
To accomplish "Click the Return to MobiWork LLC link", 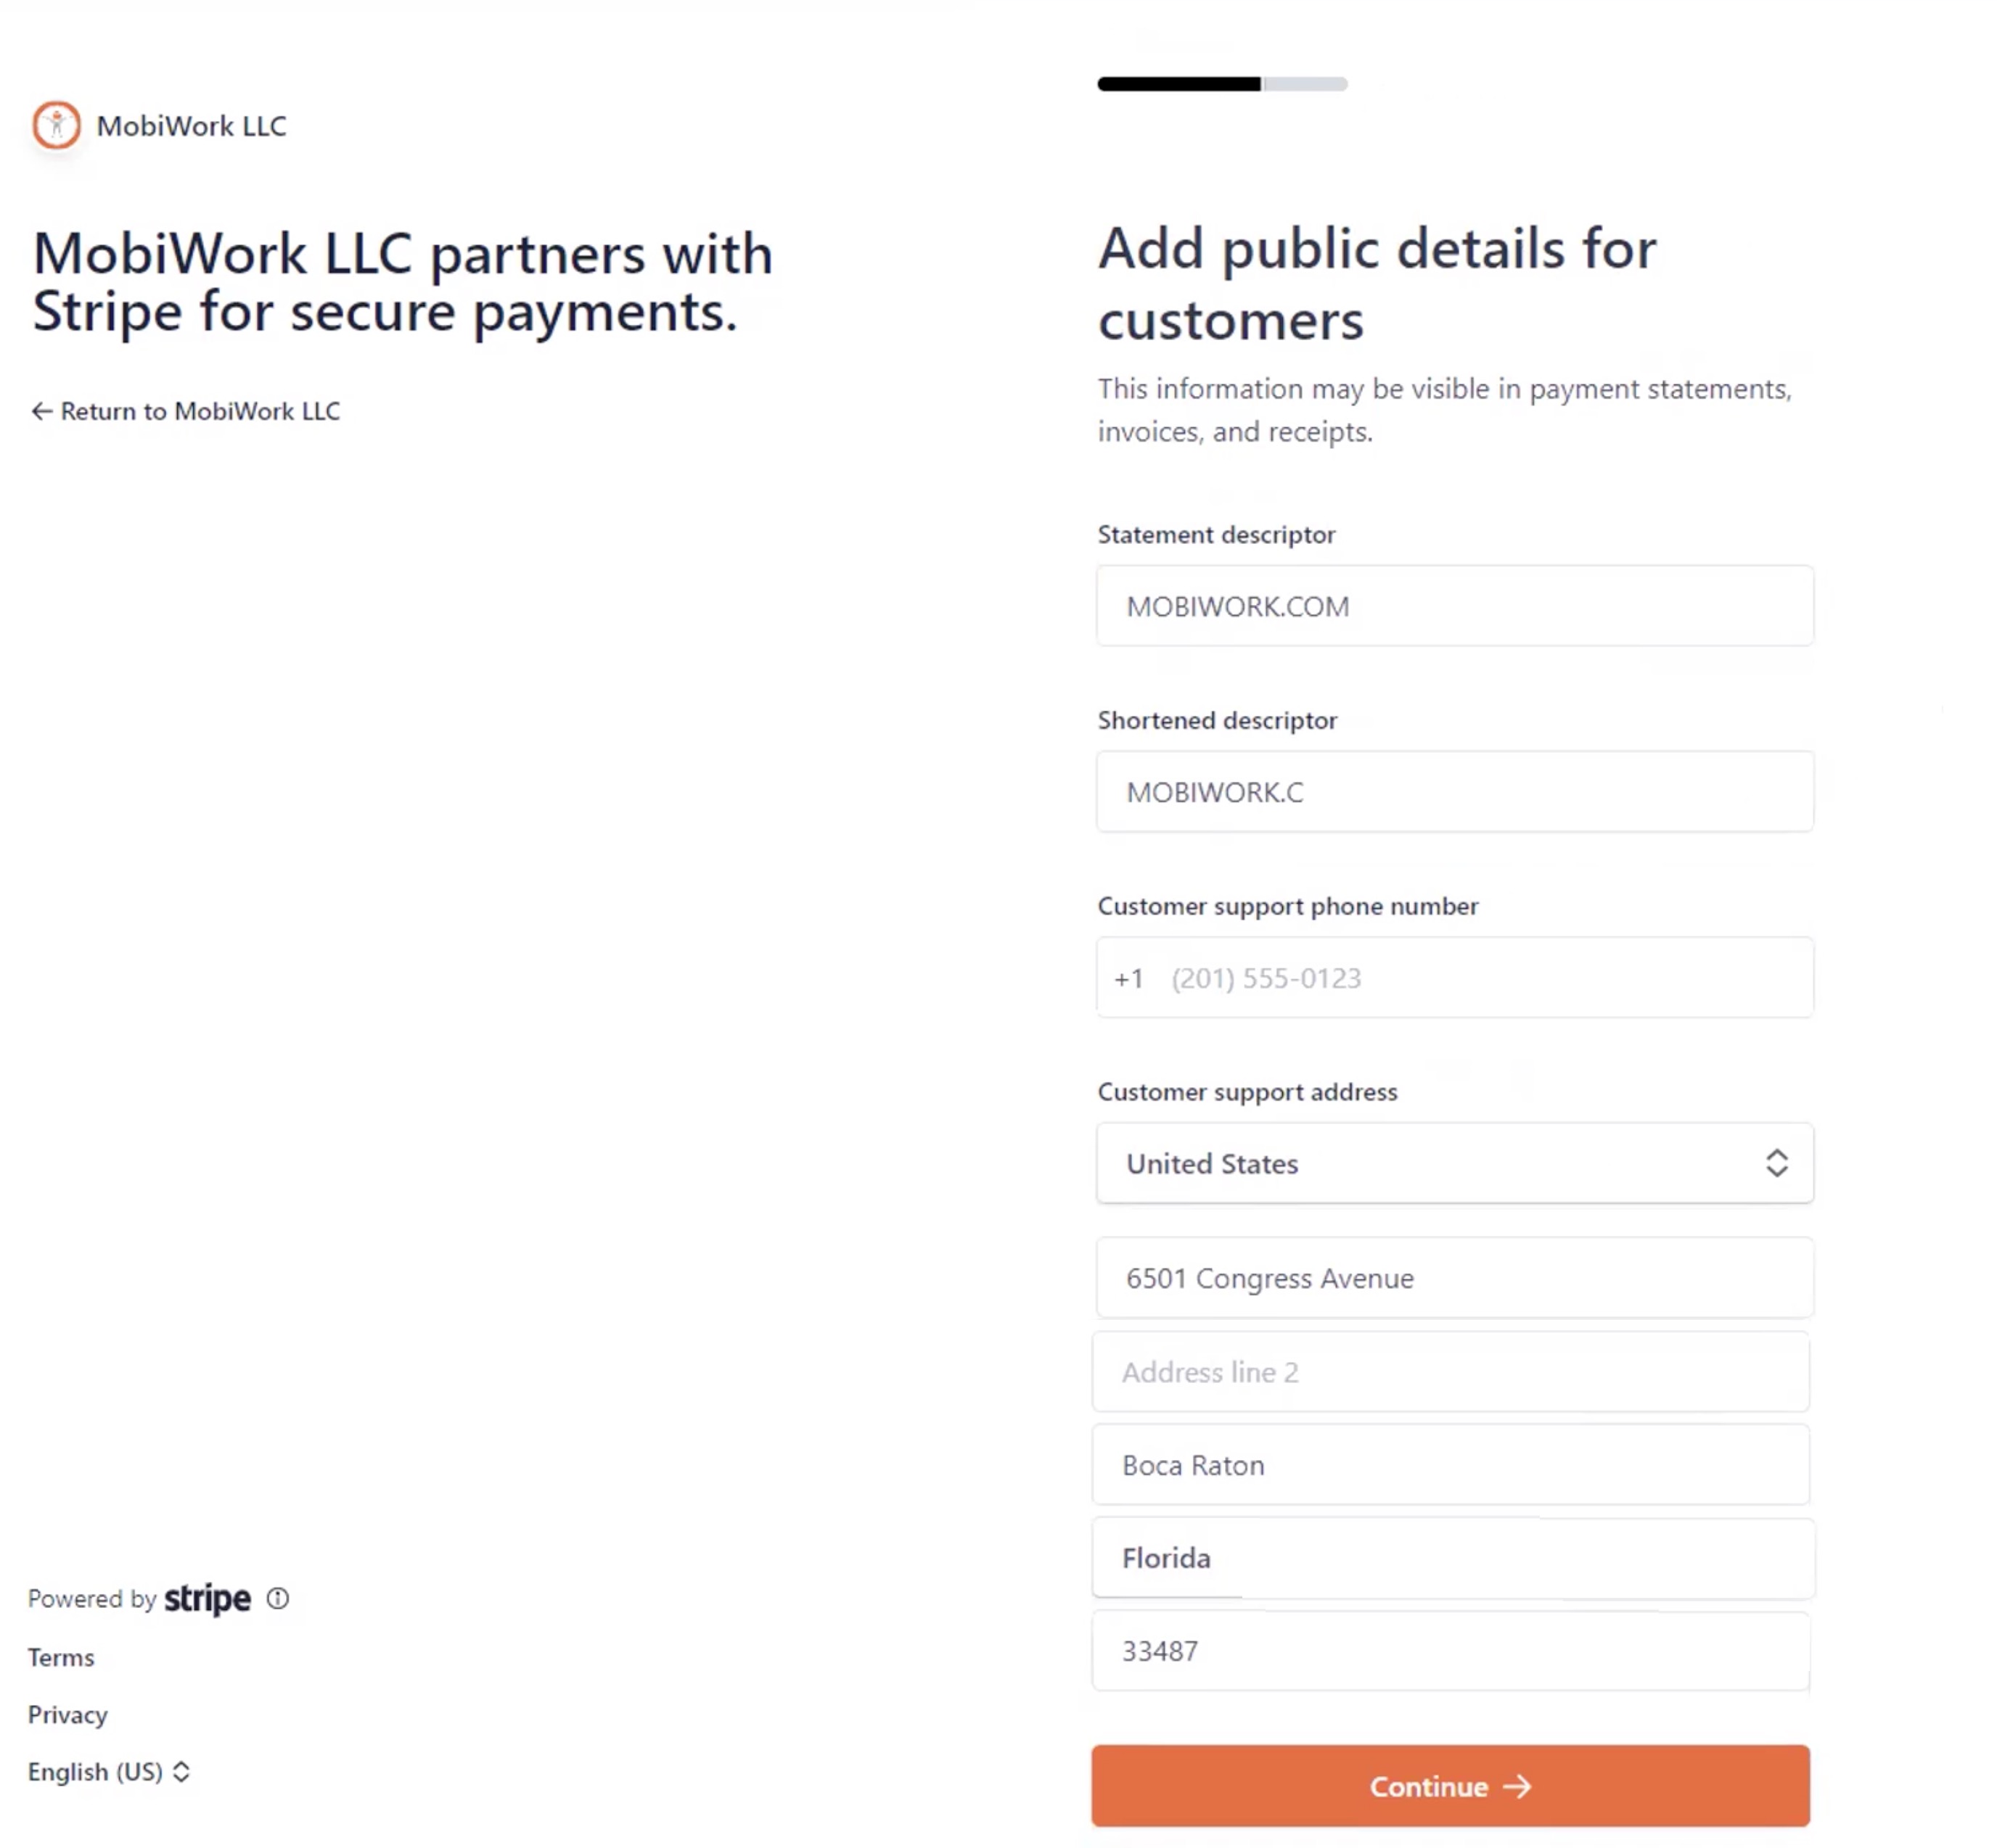I will click(x=199, y=411).
